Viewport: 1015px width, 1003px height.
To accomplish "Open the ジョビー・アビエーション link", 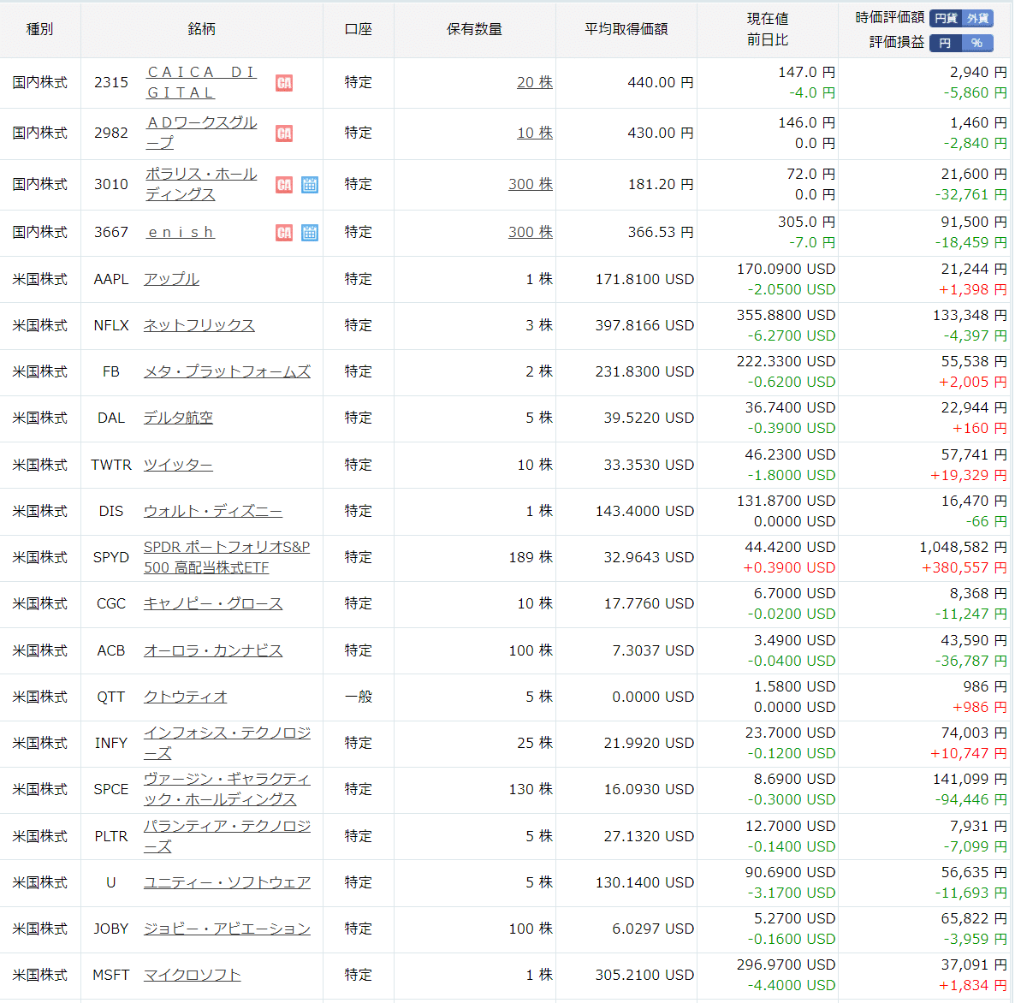I will click(x=227, y=929).
